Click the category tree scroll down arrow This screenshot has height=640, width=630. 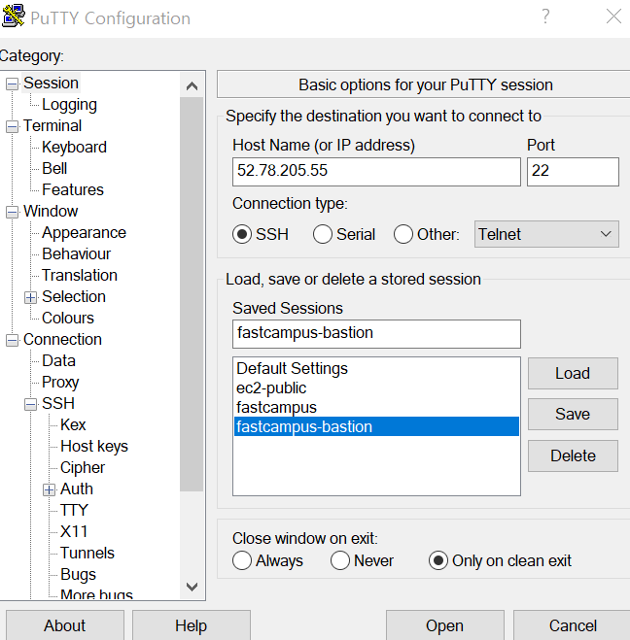pos(192,587)
